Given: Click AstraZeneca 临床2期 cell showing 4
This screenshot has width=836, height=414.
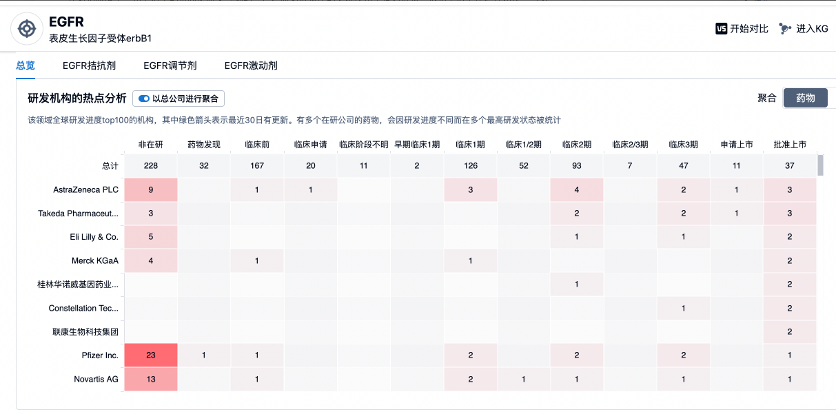Looking at the screenshot, I should 577,190.
